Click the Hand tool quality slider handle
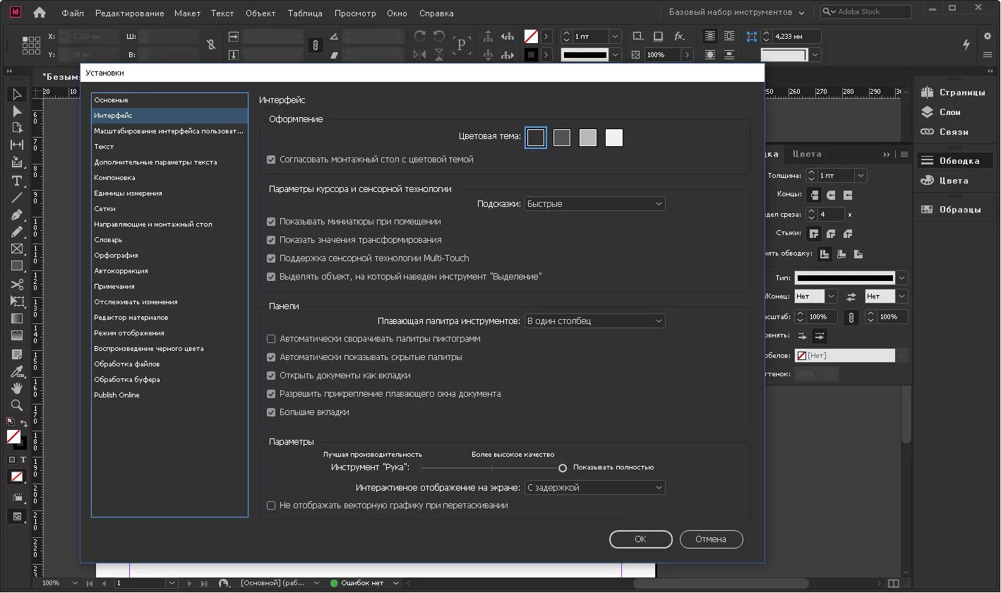This screenshot has width=1001, height=593. (x=563, y=467)
